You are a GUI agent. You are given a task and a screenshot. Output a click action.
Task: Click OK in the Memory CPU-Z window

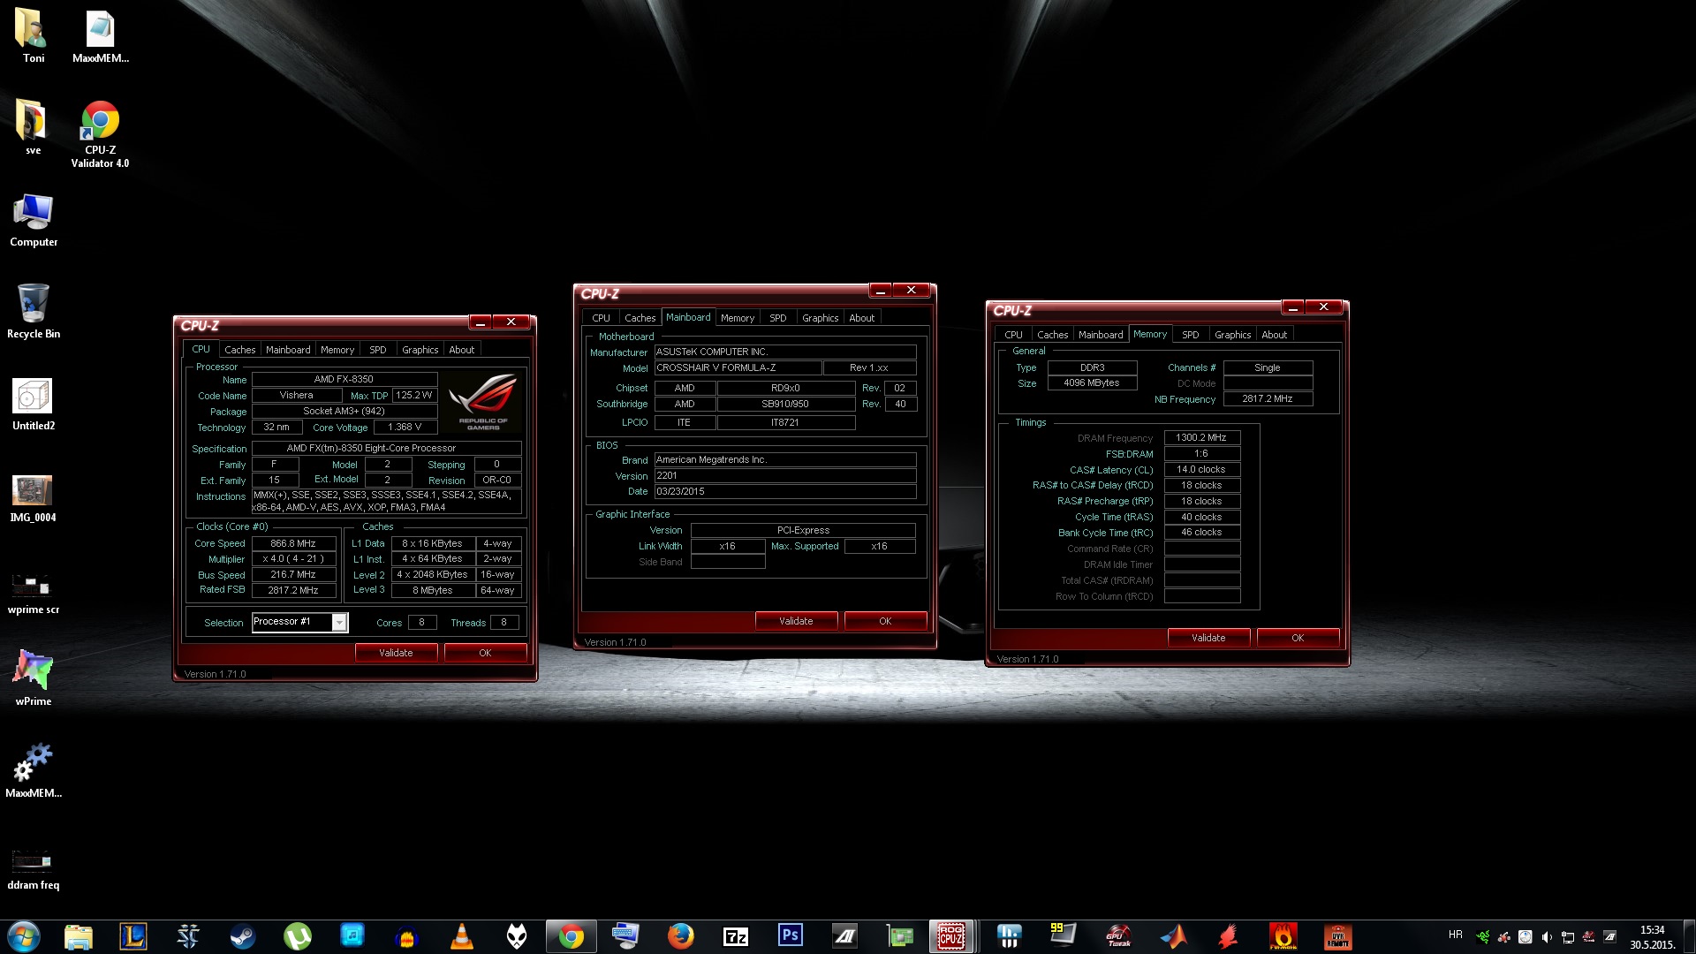pos(1298,638)
